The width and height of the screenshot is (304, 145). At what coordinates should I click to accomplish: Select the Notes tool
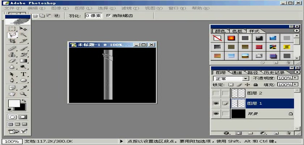coord(12,88)
